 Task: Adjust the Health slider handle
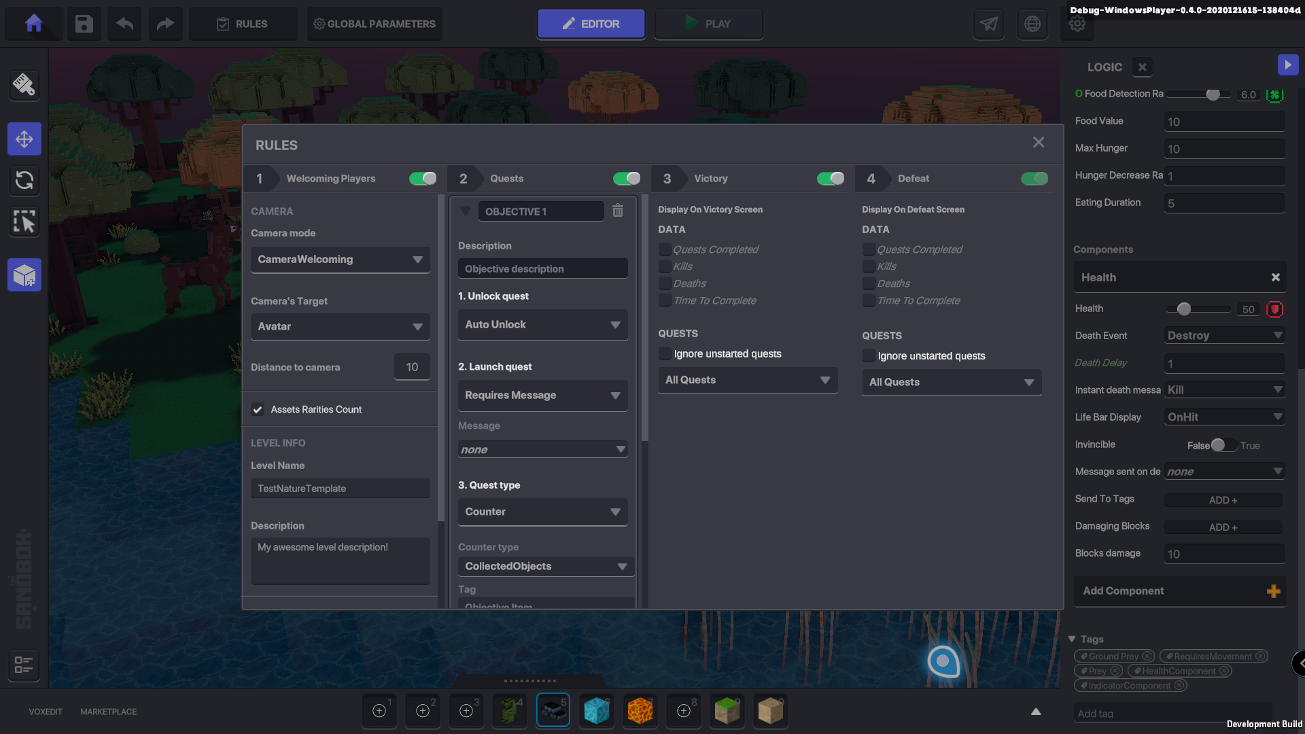coord(1184,309)
